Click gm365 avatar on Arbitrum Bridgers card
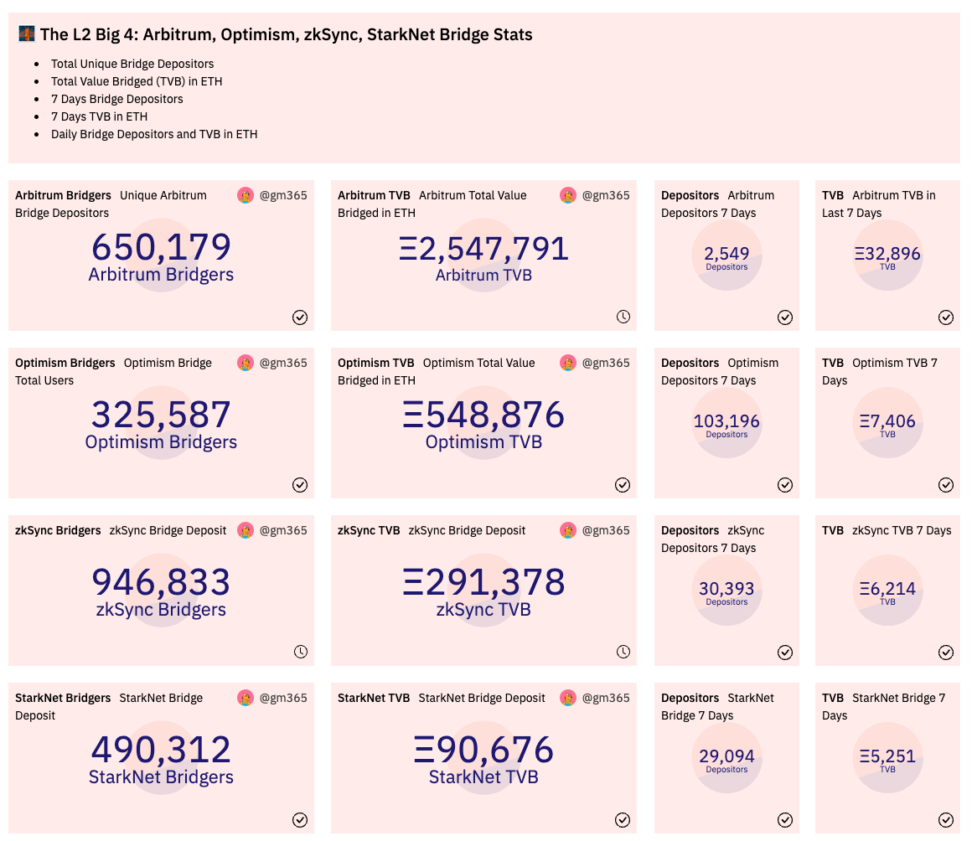This screenshot has height=841, width=972. click(246, 195)
